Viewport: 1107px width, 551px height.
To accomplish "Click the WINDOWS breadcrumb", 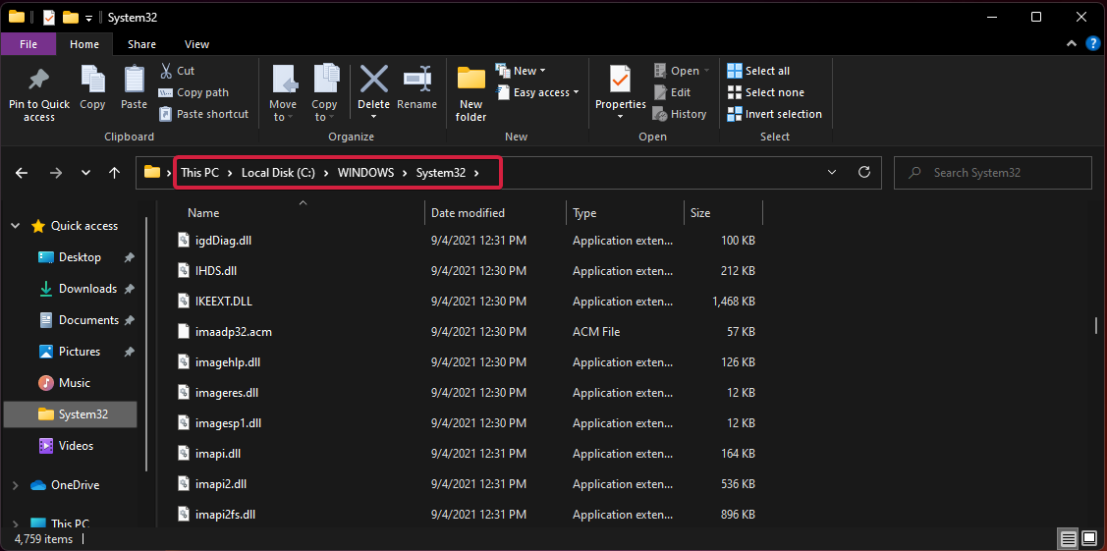I will [x=365, y=173].
